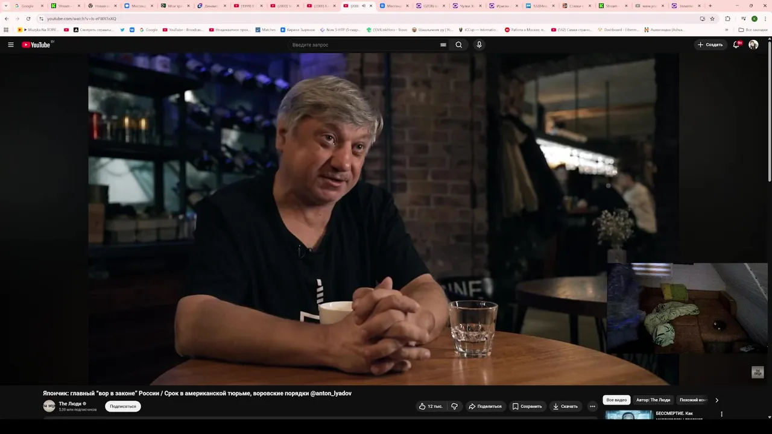The height and width of the screenshot is (434, 772).
Task: Select the Все видео chip
Action: (616, 400)
